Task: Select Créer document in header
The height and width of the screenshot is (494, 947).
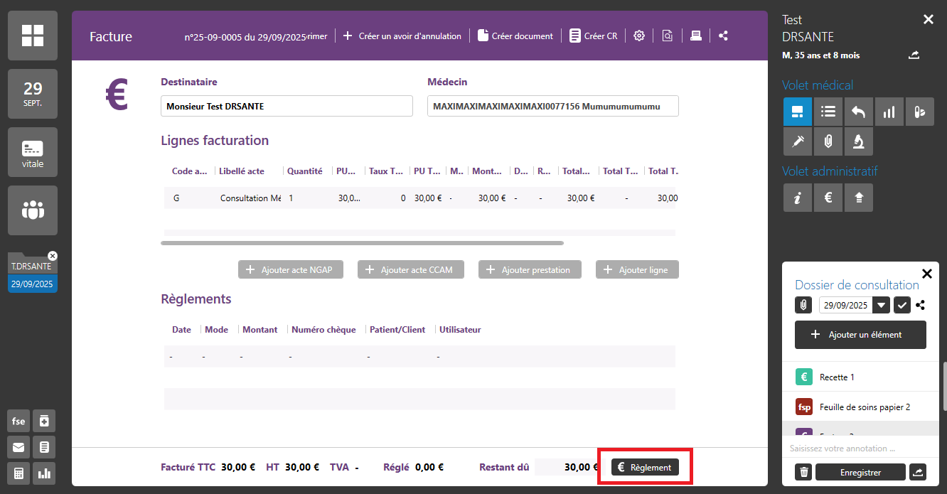Action: coord(515,36)
